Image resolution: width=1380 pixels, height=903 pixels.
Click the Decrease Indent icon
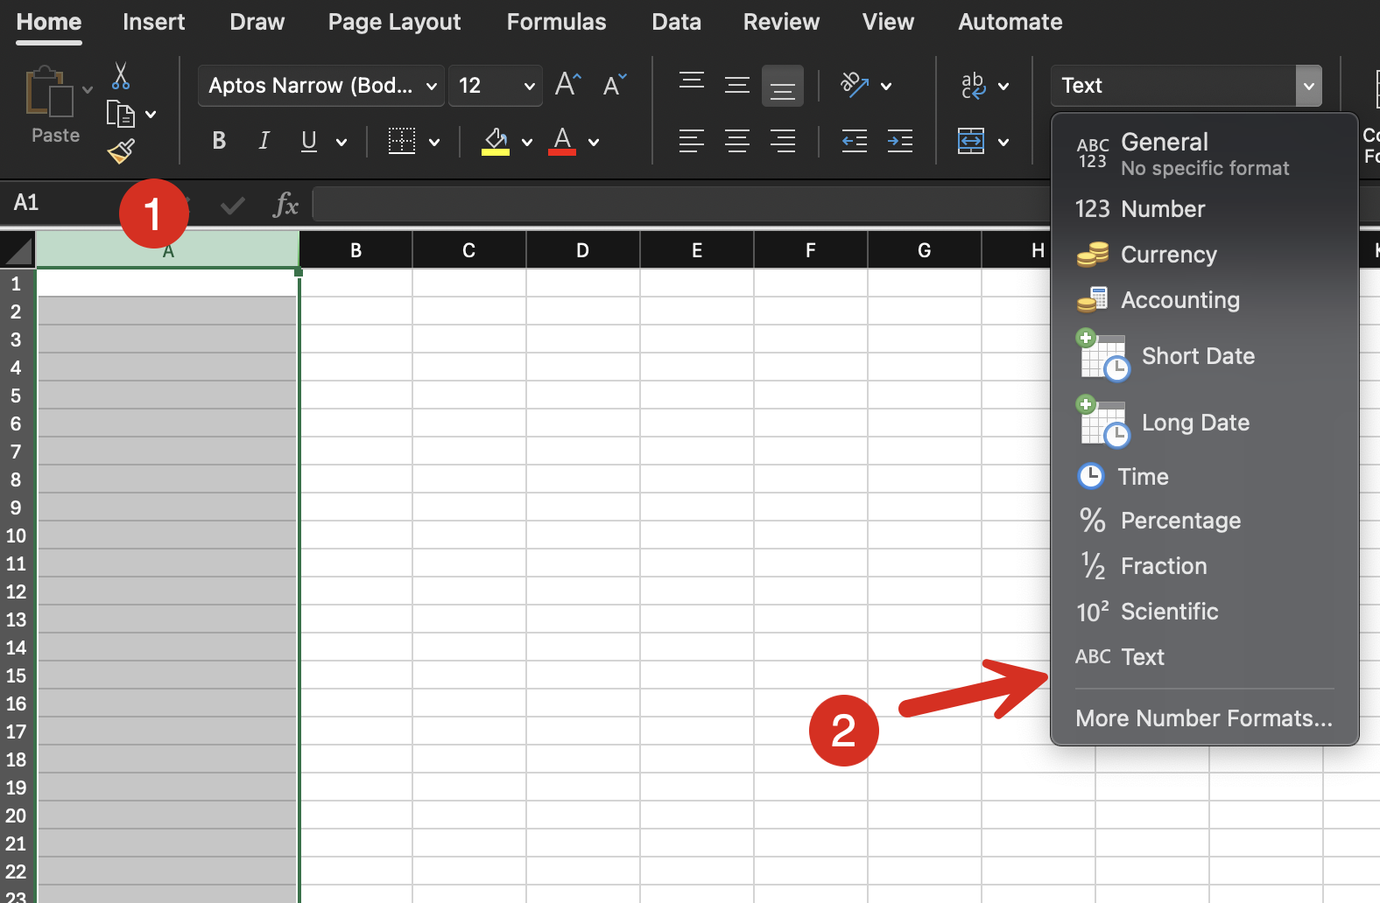point(854,141)
